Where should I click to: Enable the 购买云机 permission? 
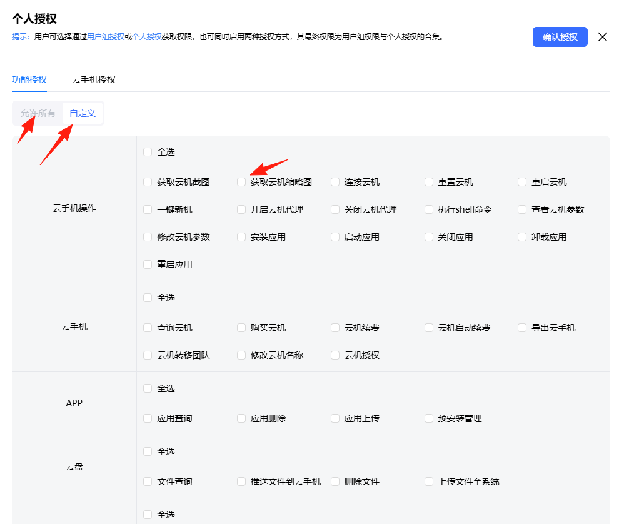241,328
